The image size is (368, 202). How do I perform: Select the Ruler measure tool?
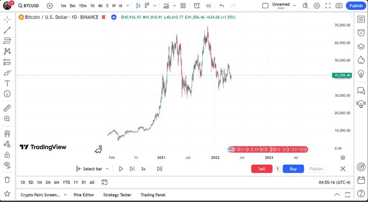point(7,108)
